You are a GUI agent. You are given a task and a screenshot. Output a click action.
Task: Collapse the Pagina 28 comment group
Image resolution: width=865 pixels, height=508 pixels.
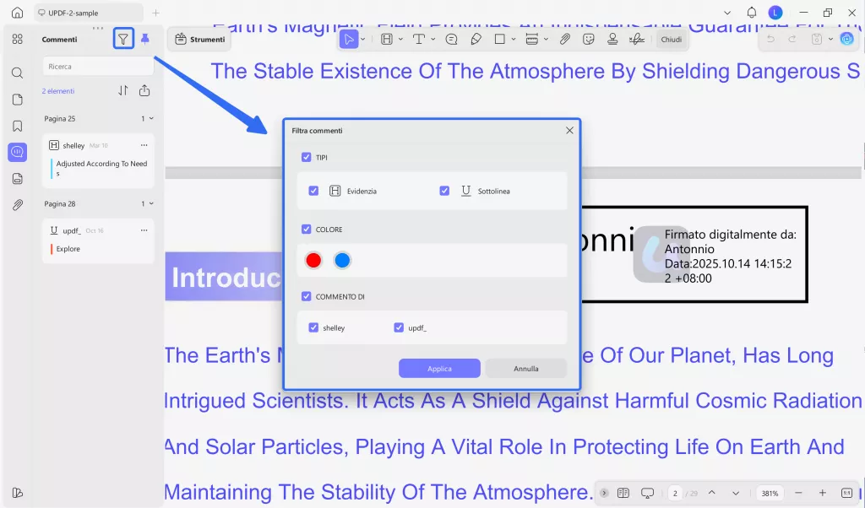click(151, 204)
